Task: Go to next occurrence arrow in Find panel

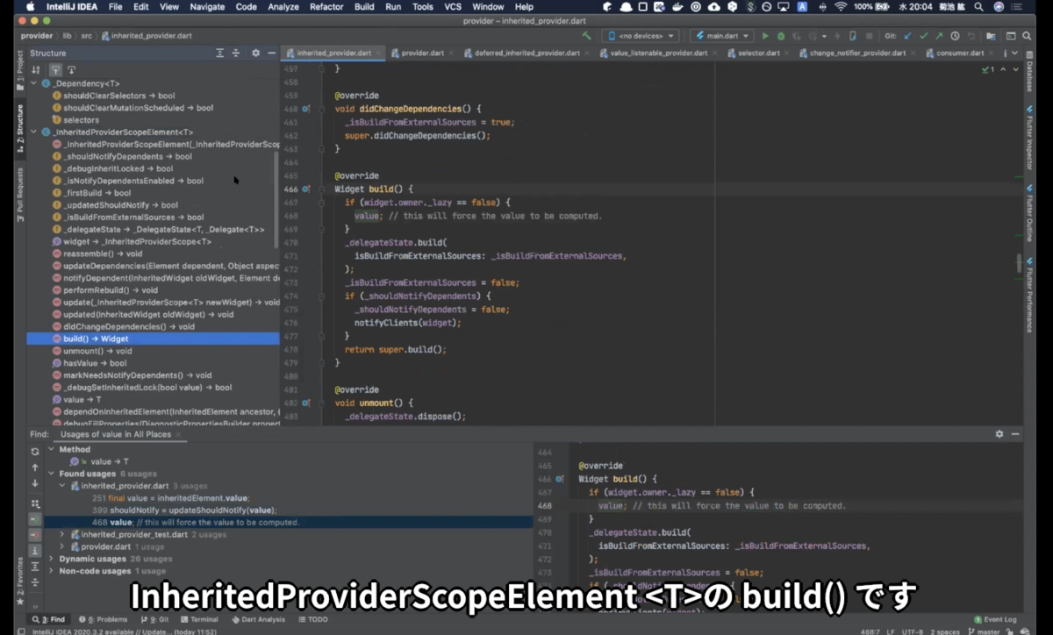Action: point(35,483)
